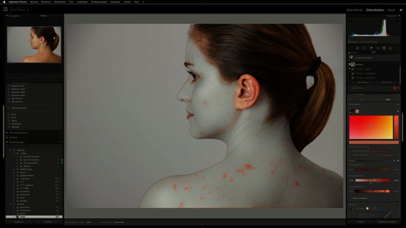Select the blue channel in the curve panel

click(x=379, y=209)
